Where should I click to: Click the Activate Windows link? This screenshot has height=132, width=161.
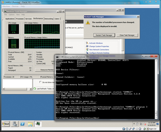[96, 43]
